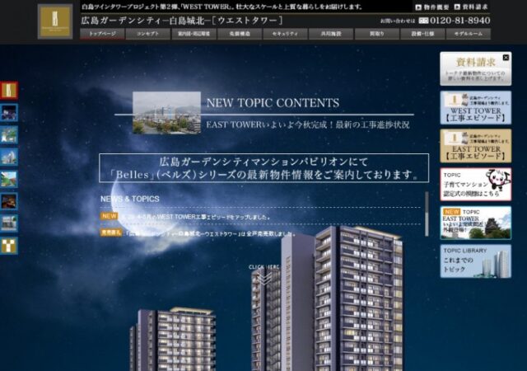Click the scrollbar of the NEWS & TOPICS list

[x=427, y=214]
